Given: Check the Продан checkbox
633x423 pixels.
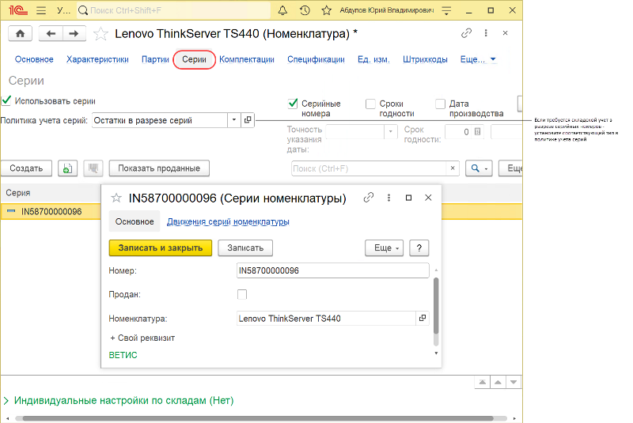Looking at the screenshot, I should point(242,294).
